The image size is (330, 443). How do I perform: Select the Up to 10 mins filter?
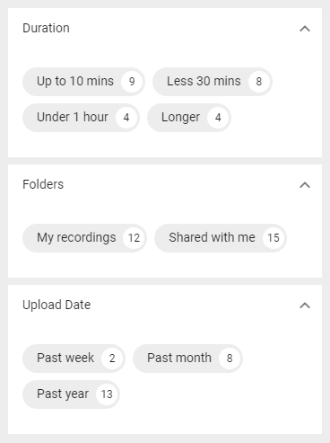pyautogui.click(x=83, y=82)
